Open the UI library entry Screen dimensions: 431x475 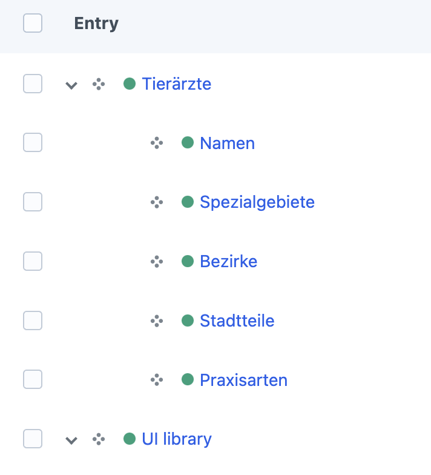[177, 439]
